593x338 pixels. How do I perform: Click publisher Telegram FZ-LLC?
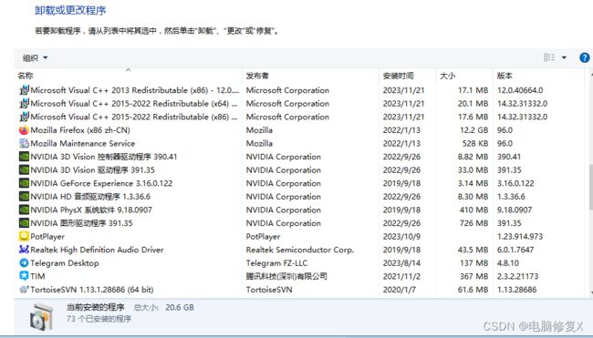coord(276,263)
